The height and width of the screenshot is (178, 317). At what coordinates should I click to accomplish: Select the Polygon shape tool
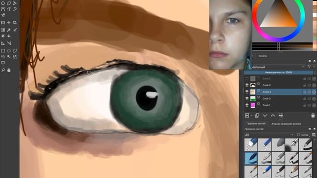tap(9, 3)
